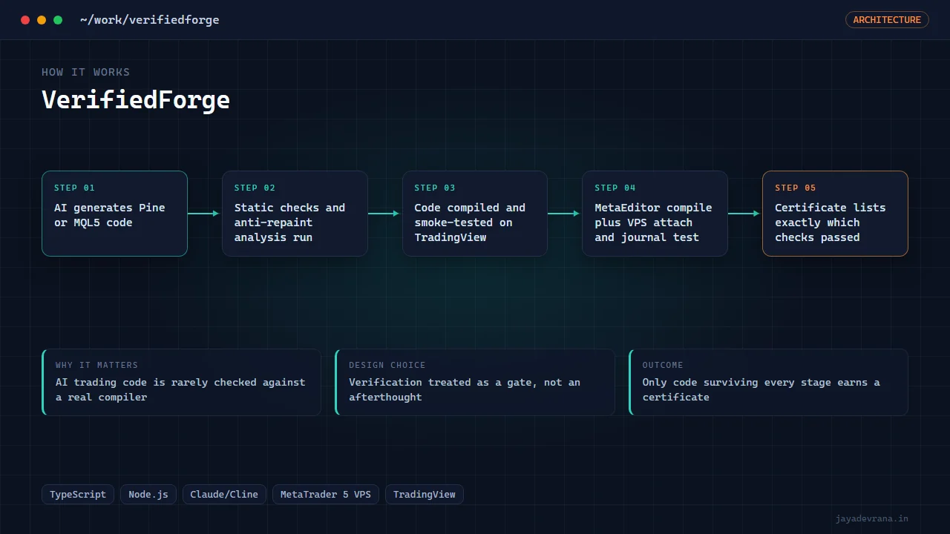This screenshot has height=534, width=950.
Task: Click the DESIGN CHOICE panel
Action: (x=475, y=382)
